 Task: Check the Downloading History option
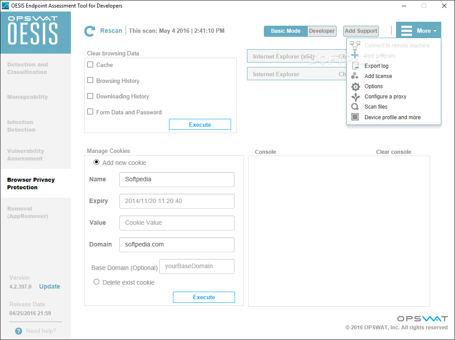[x=90, y=96]
